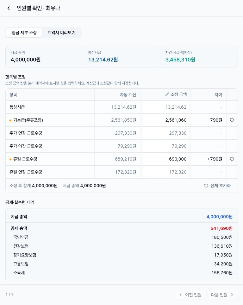Click the 공제 총액 541,690원 value

(221, 228)
